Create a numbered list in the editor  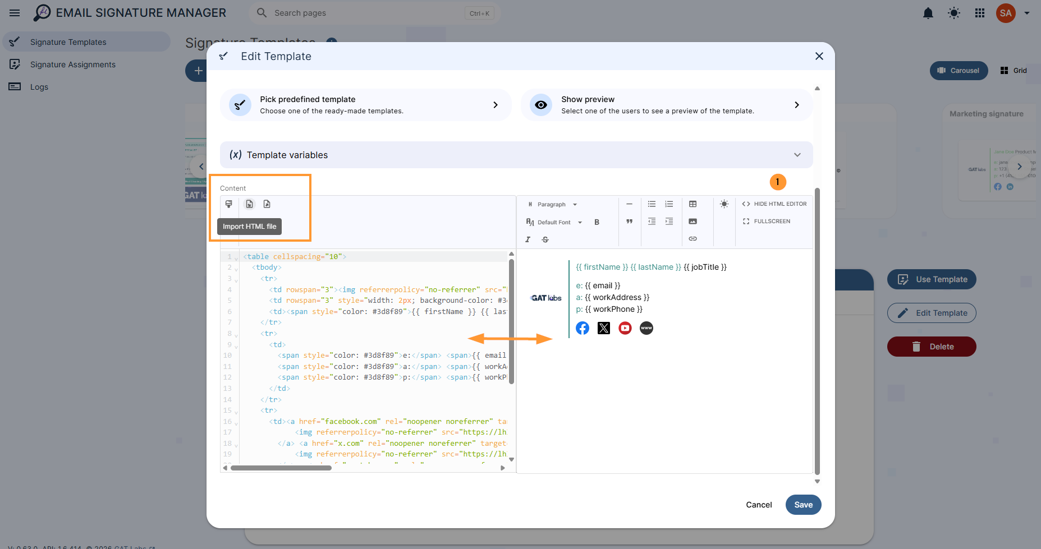(x=669, y=204)
